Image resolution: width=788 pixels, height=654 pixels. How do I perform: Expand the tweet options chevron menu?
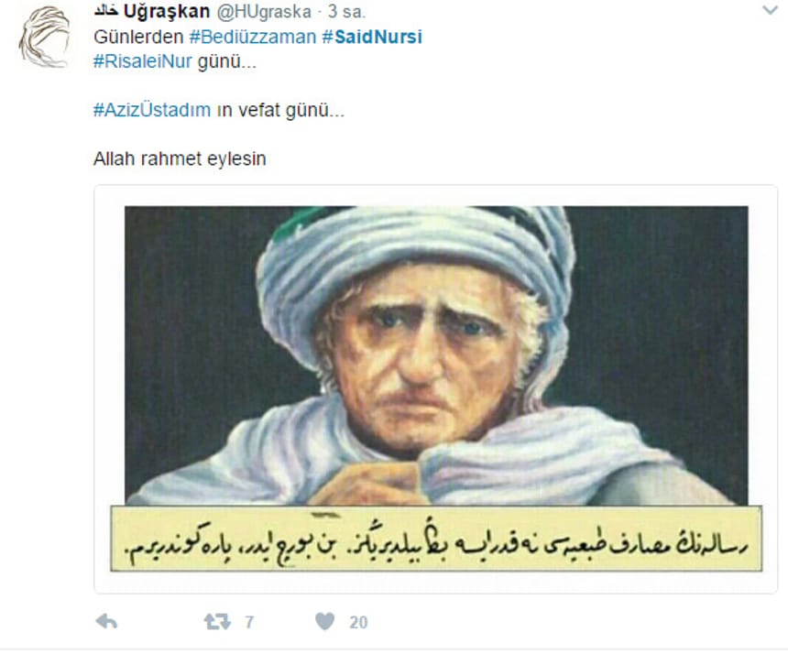tap(770, 10)
